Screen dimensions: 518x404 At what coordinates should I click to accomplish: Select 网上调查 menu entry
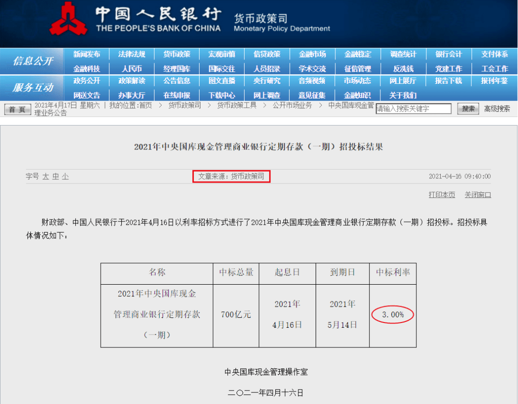tap(267, 95)
